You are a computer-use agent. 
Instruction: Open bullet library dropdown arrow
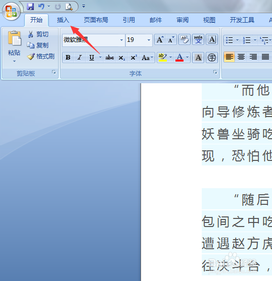[x=237, y=40]
